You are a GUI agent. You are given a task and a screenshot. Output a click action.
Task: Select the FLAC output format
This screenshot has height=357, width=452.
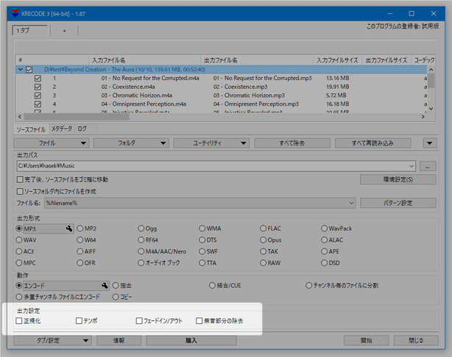263,228
